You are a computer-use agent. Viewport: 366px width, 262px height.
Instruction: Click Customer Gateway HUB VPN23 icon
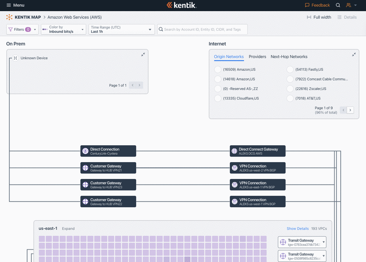pyautogui.click(x=85, y=185)
